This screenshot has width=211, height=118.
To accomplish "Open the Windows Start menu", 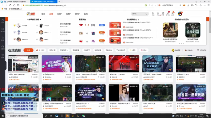I will point(3,116).
